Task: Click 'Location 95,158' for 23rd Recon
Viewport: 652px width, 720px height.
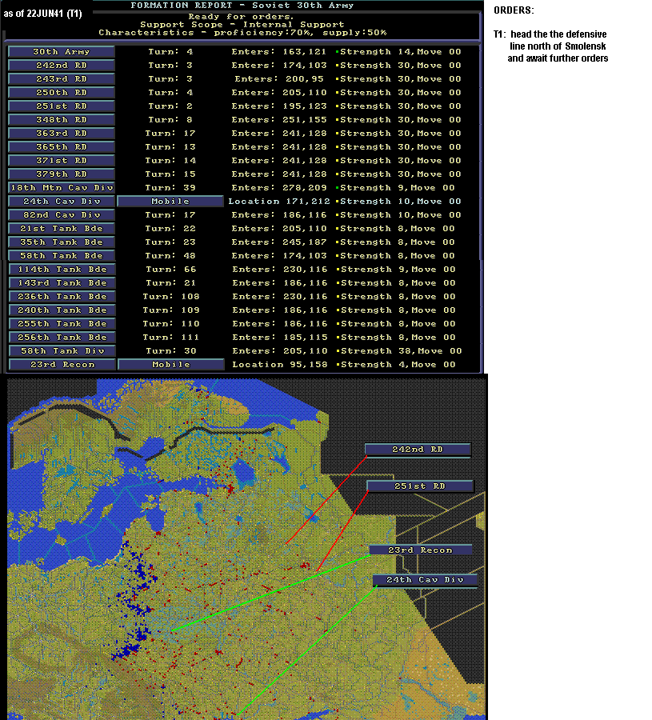Action: pyautogui.click(x=280, y=365)
